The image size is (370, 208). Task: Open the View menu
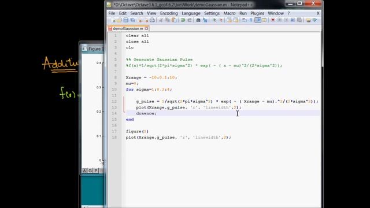click(x=151, y=13)
